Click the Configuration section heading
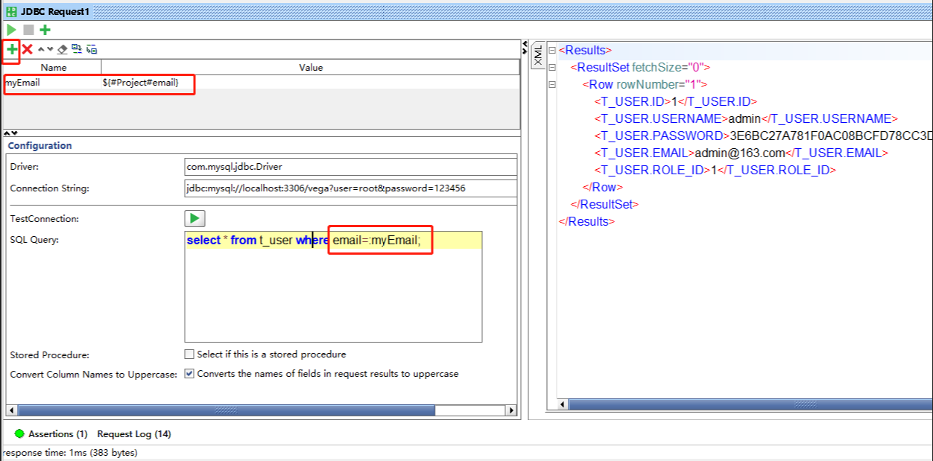The height and width of the screenshot is (461, 933). click(40, 145)
